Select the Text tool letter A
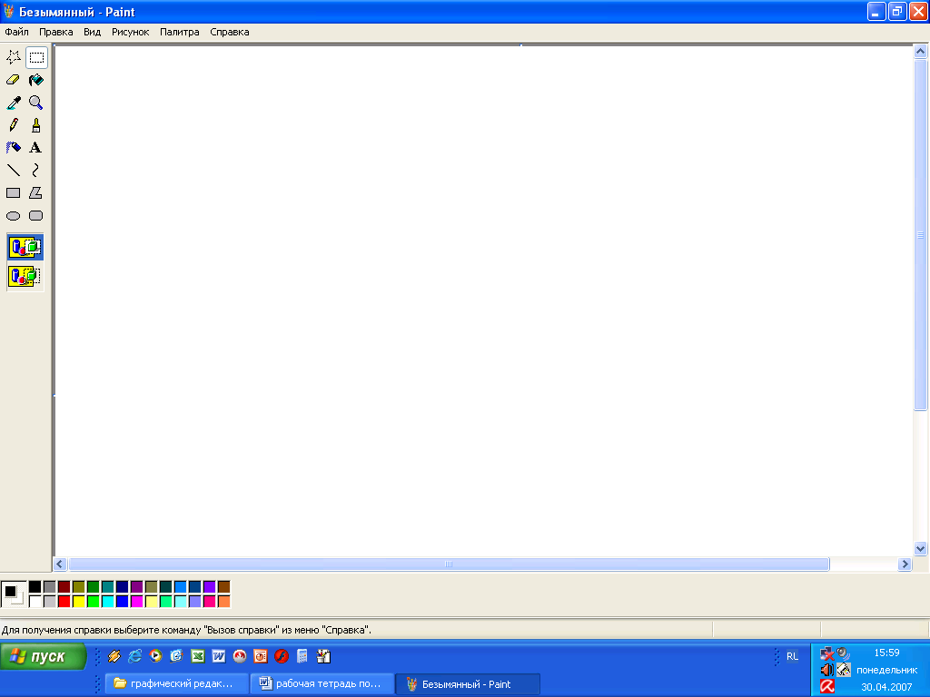The width and height of the screenshot is (930, 697). pos(36,148)
